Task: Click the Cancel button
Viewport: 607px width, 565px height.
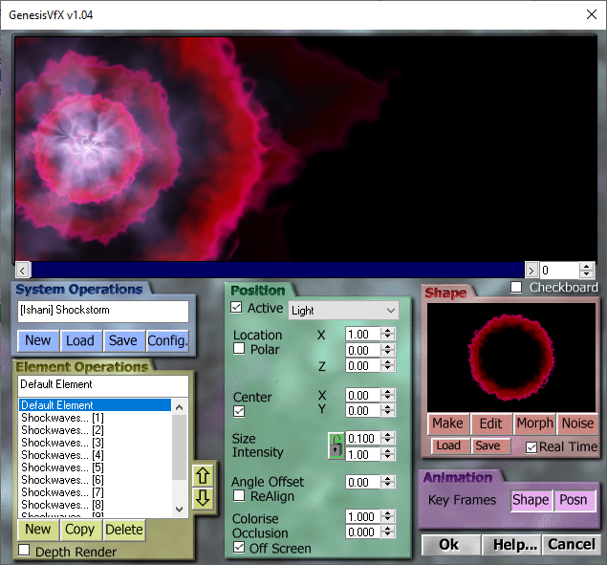Action: pos(572,545)
